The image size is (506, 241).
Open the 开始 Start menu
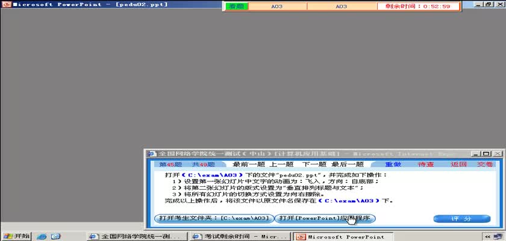point(16,236)
